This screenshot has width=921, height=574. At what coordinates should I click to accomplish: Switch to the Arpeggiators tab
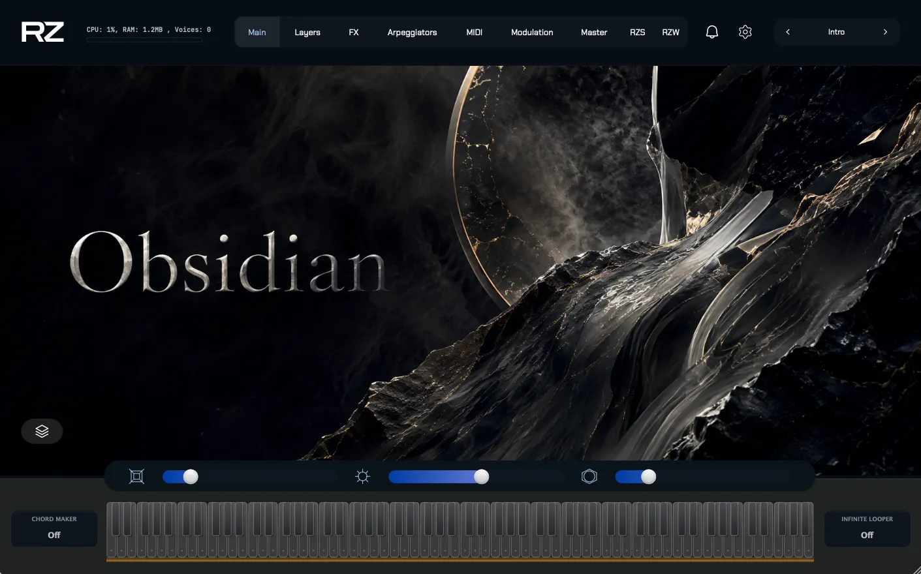(413, 32)
